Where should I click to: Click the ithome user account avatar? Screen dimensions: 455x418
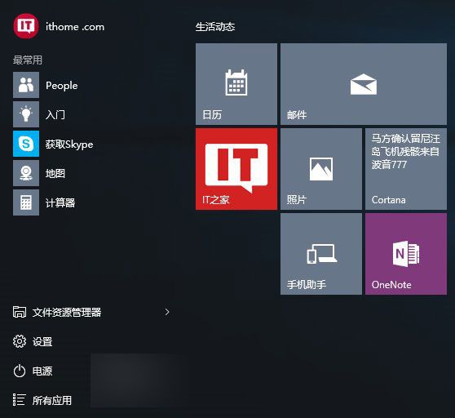(x=26, y=26)
